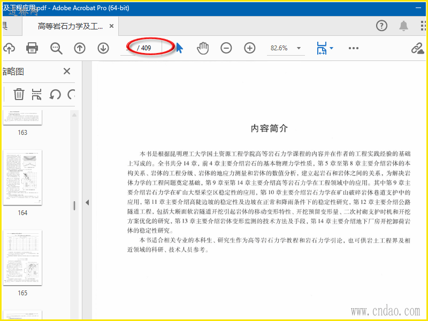Open the help question mark

[x=381, y=26]
